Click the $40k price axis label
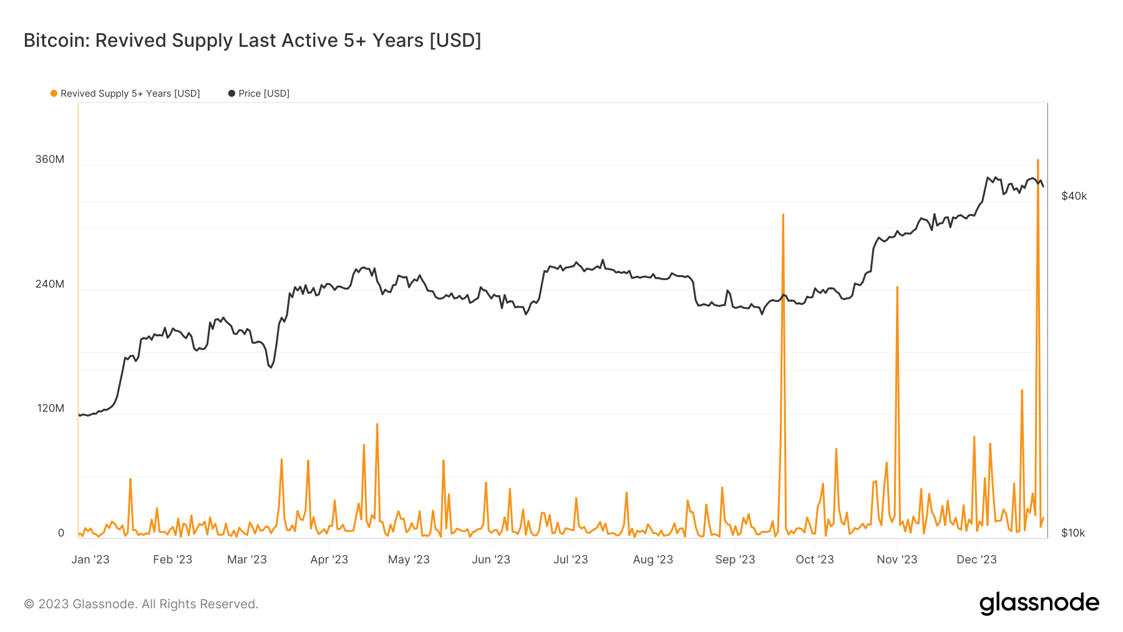1123x632 pixels. click(1074, 197)
